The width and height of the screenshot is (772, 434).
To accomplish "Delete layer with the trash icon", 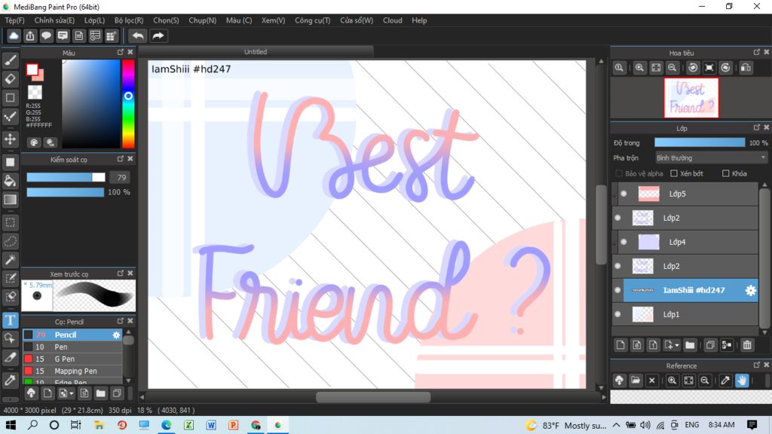I will click(747, 345).
